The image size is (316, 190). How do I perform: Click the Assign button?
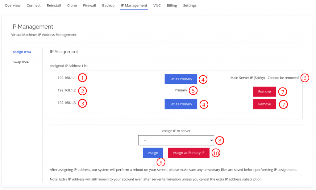(x=153, y=152)
